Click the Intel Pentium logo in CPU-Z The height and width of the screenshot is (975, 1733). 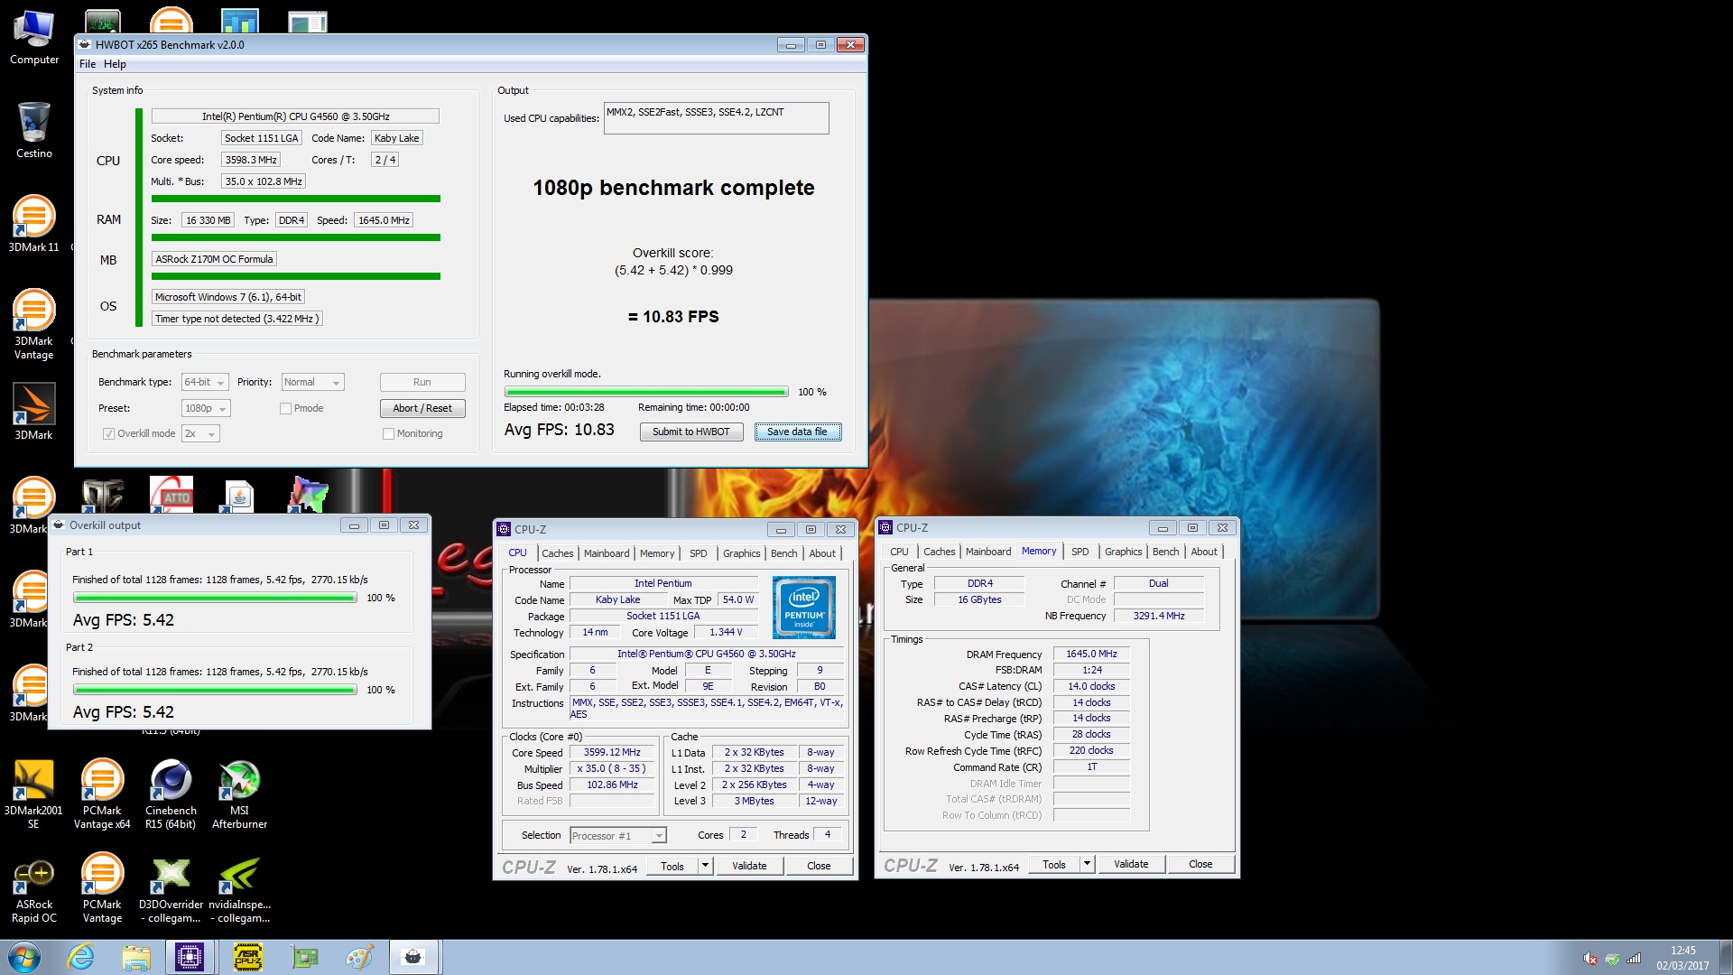(803, 607)
